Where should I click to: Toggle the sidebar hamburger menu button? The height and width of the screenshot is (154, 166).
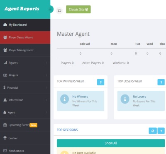pyautogui.click(x=50, y=9)
